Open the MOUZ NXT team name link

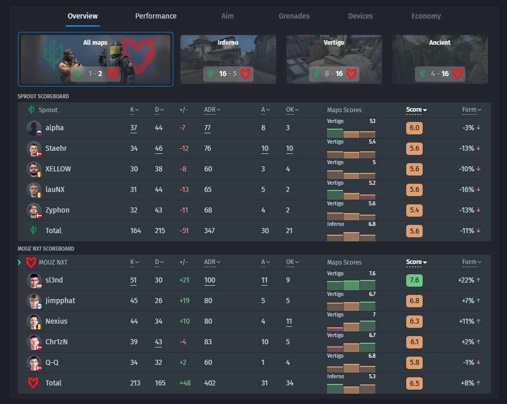pos(53,262)
